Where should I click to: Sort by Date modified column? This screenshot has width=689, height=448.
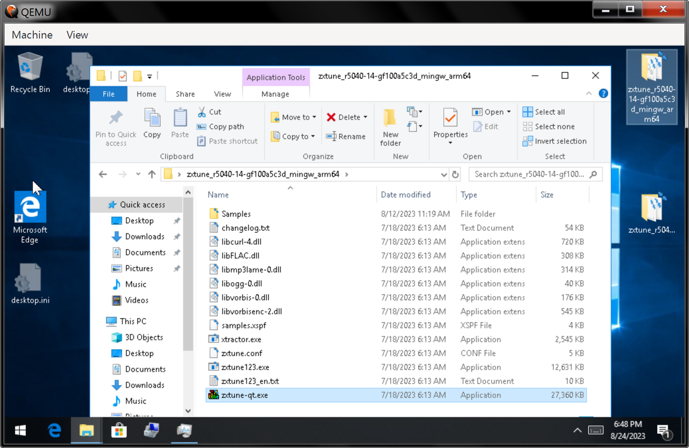coord(405,194)
